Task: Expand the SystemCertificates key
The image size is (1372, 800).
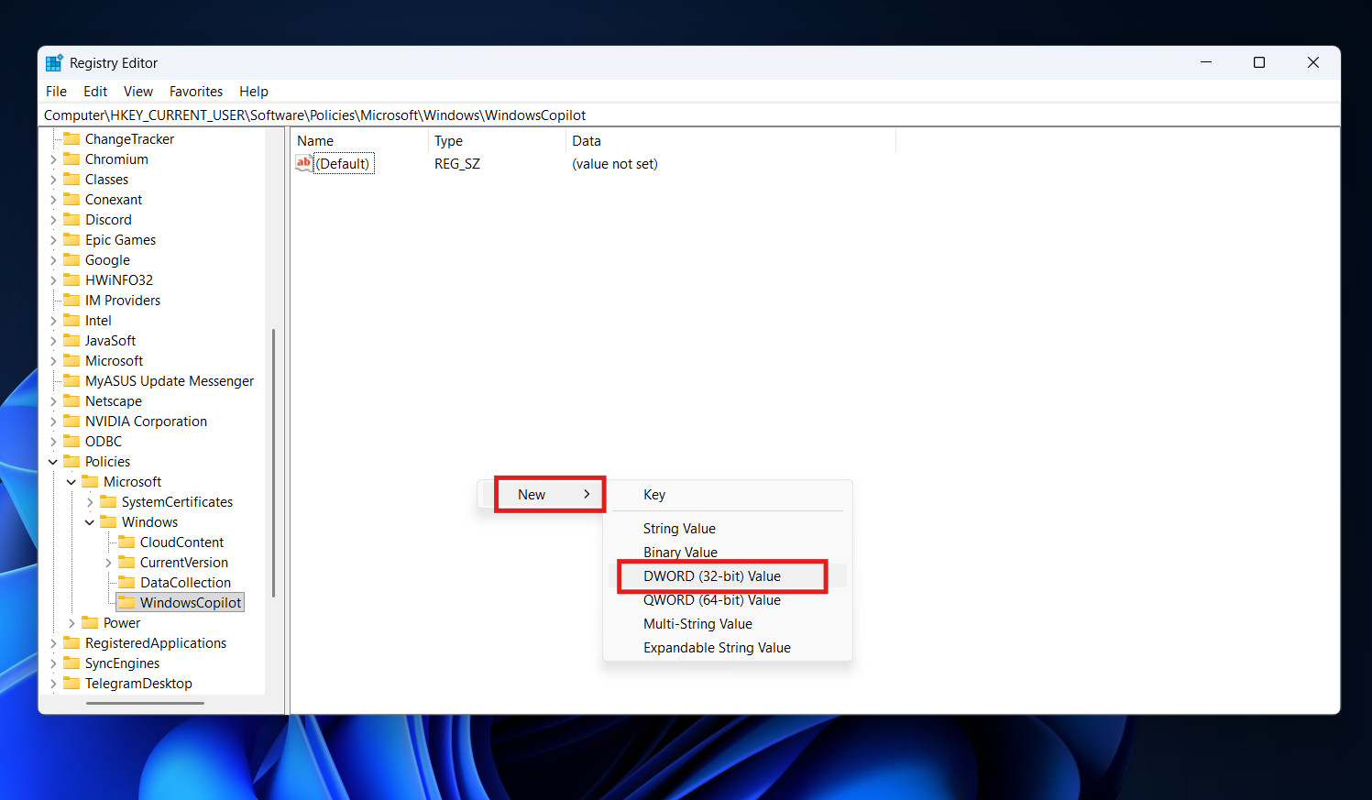Action: [90, 502]
